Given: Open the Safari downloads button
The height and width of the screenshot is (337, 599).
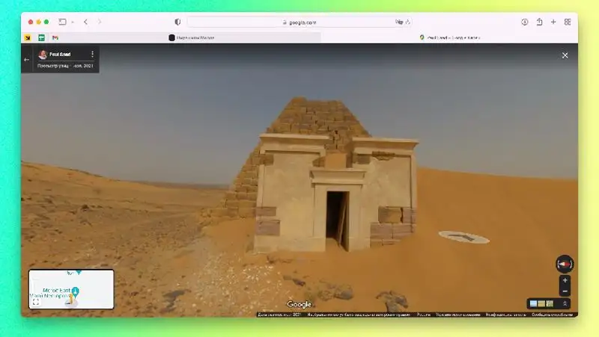Looking at the screenshot, I should pos(525,22).
